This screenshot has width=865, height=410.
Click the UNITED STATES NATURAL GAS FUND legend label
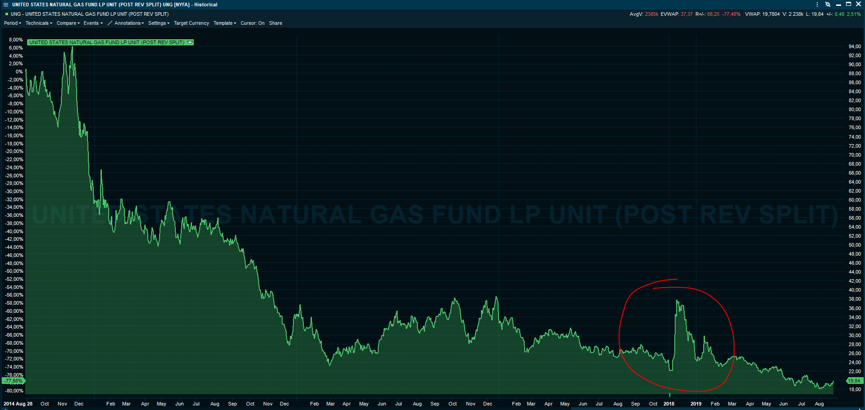tap(106, 42)
